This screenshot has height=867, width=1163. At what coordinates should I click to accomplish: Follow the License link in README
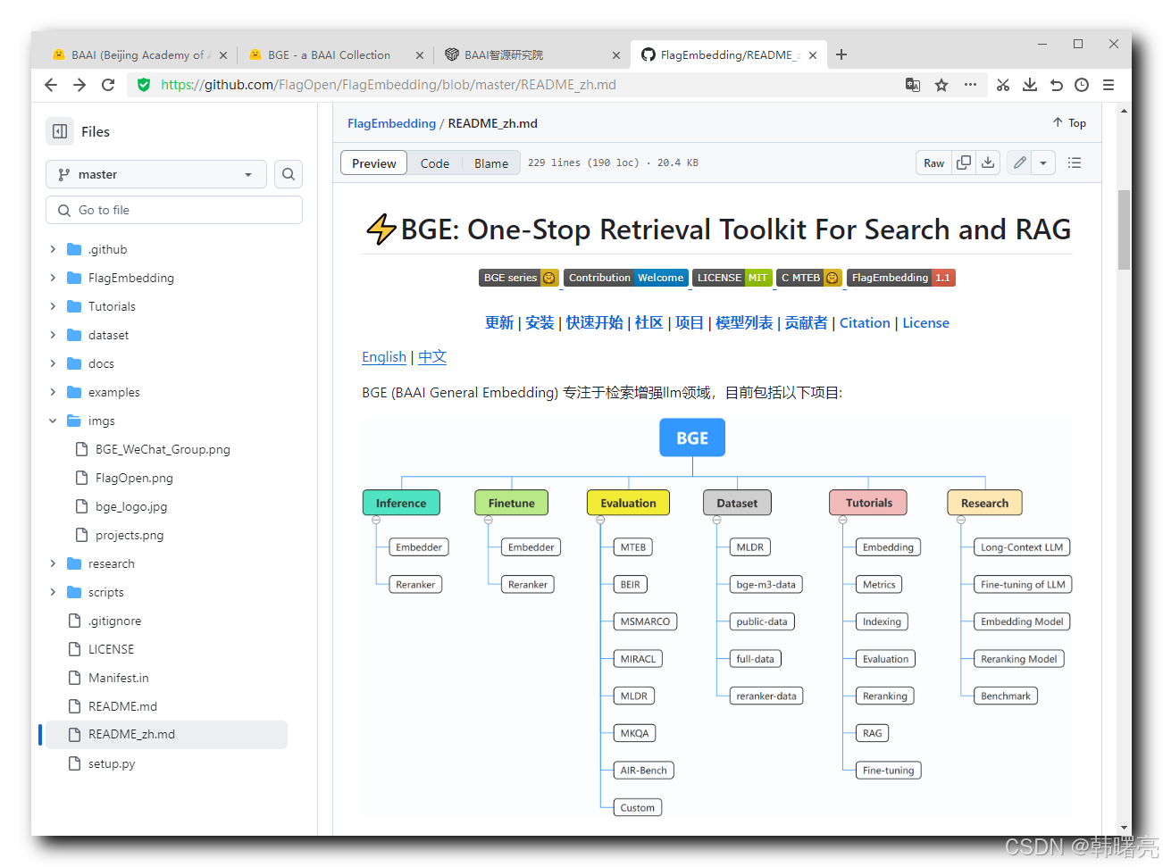[925, 323]
